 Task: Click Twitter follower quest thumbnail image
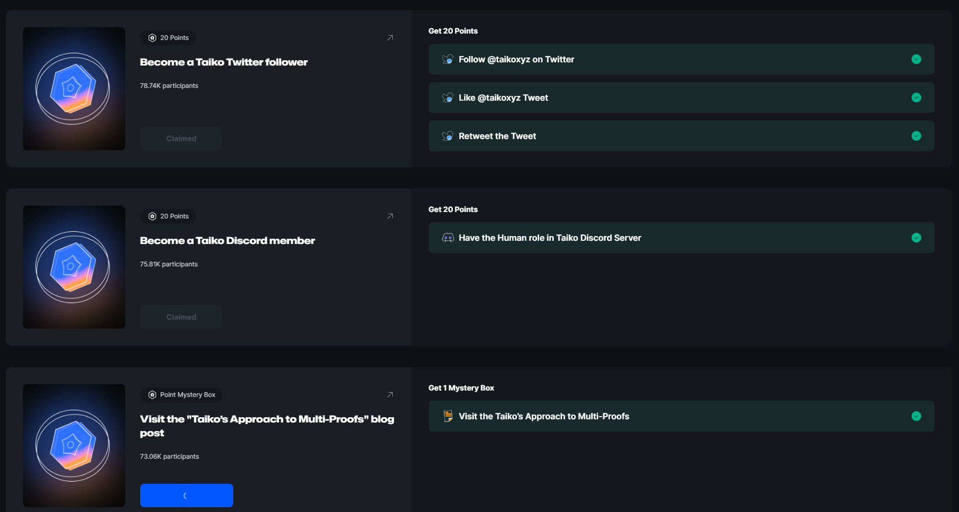coord(74,88)
